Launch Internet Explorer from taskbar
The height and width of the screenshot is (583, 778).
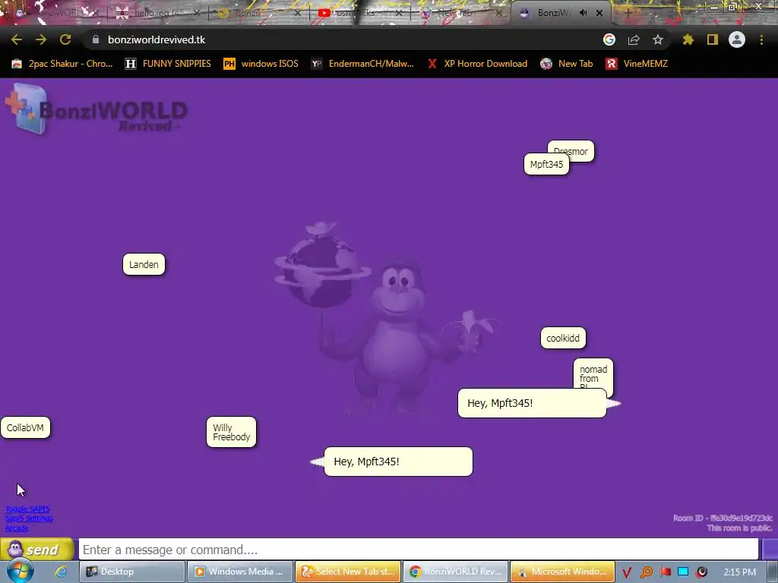coord(62,572)
